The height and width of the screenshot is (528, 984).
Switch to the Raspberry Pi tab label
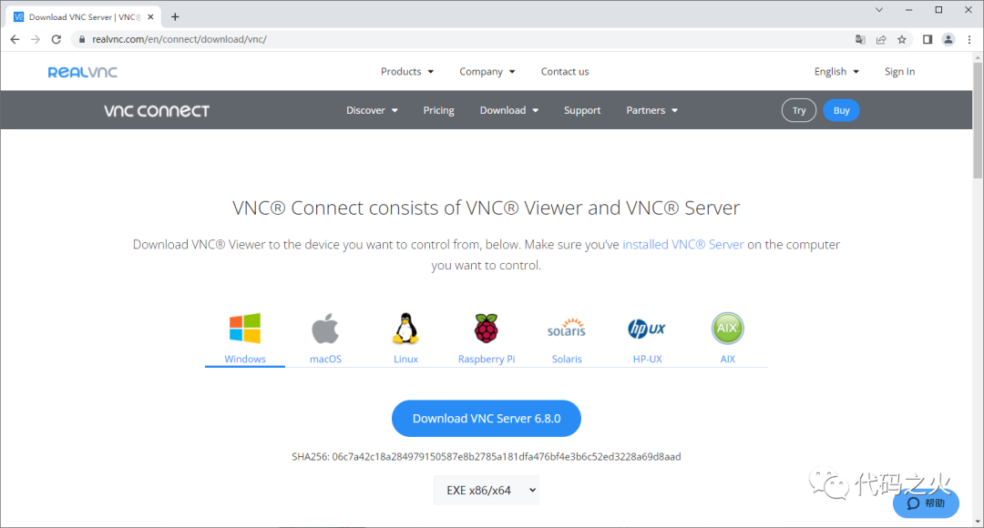pyautogui.click(x=487, y=359)
